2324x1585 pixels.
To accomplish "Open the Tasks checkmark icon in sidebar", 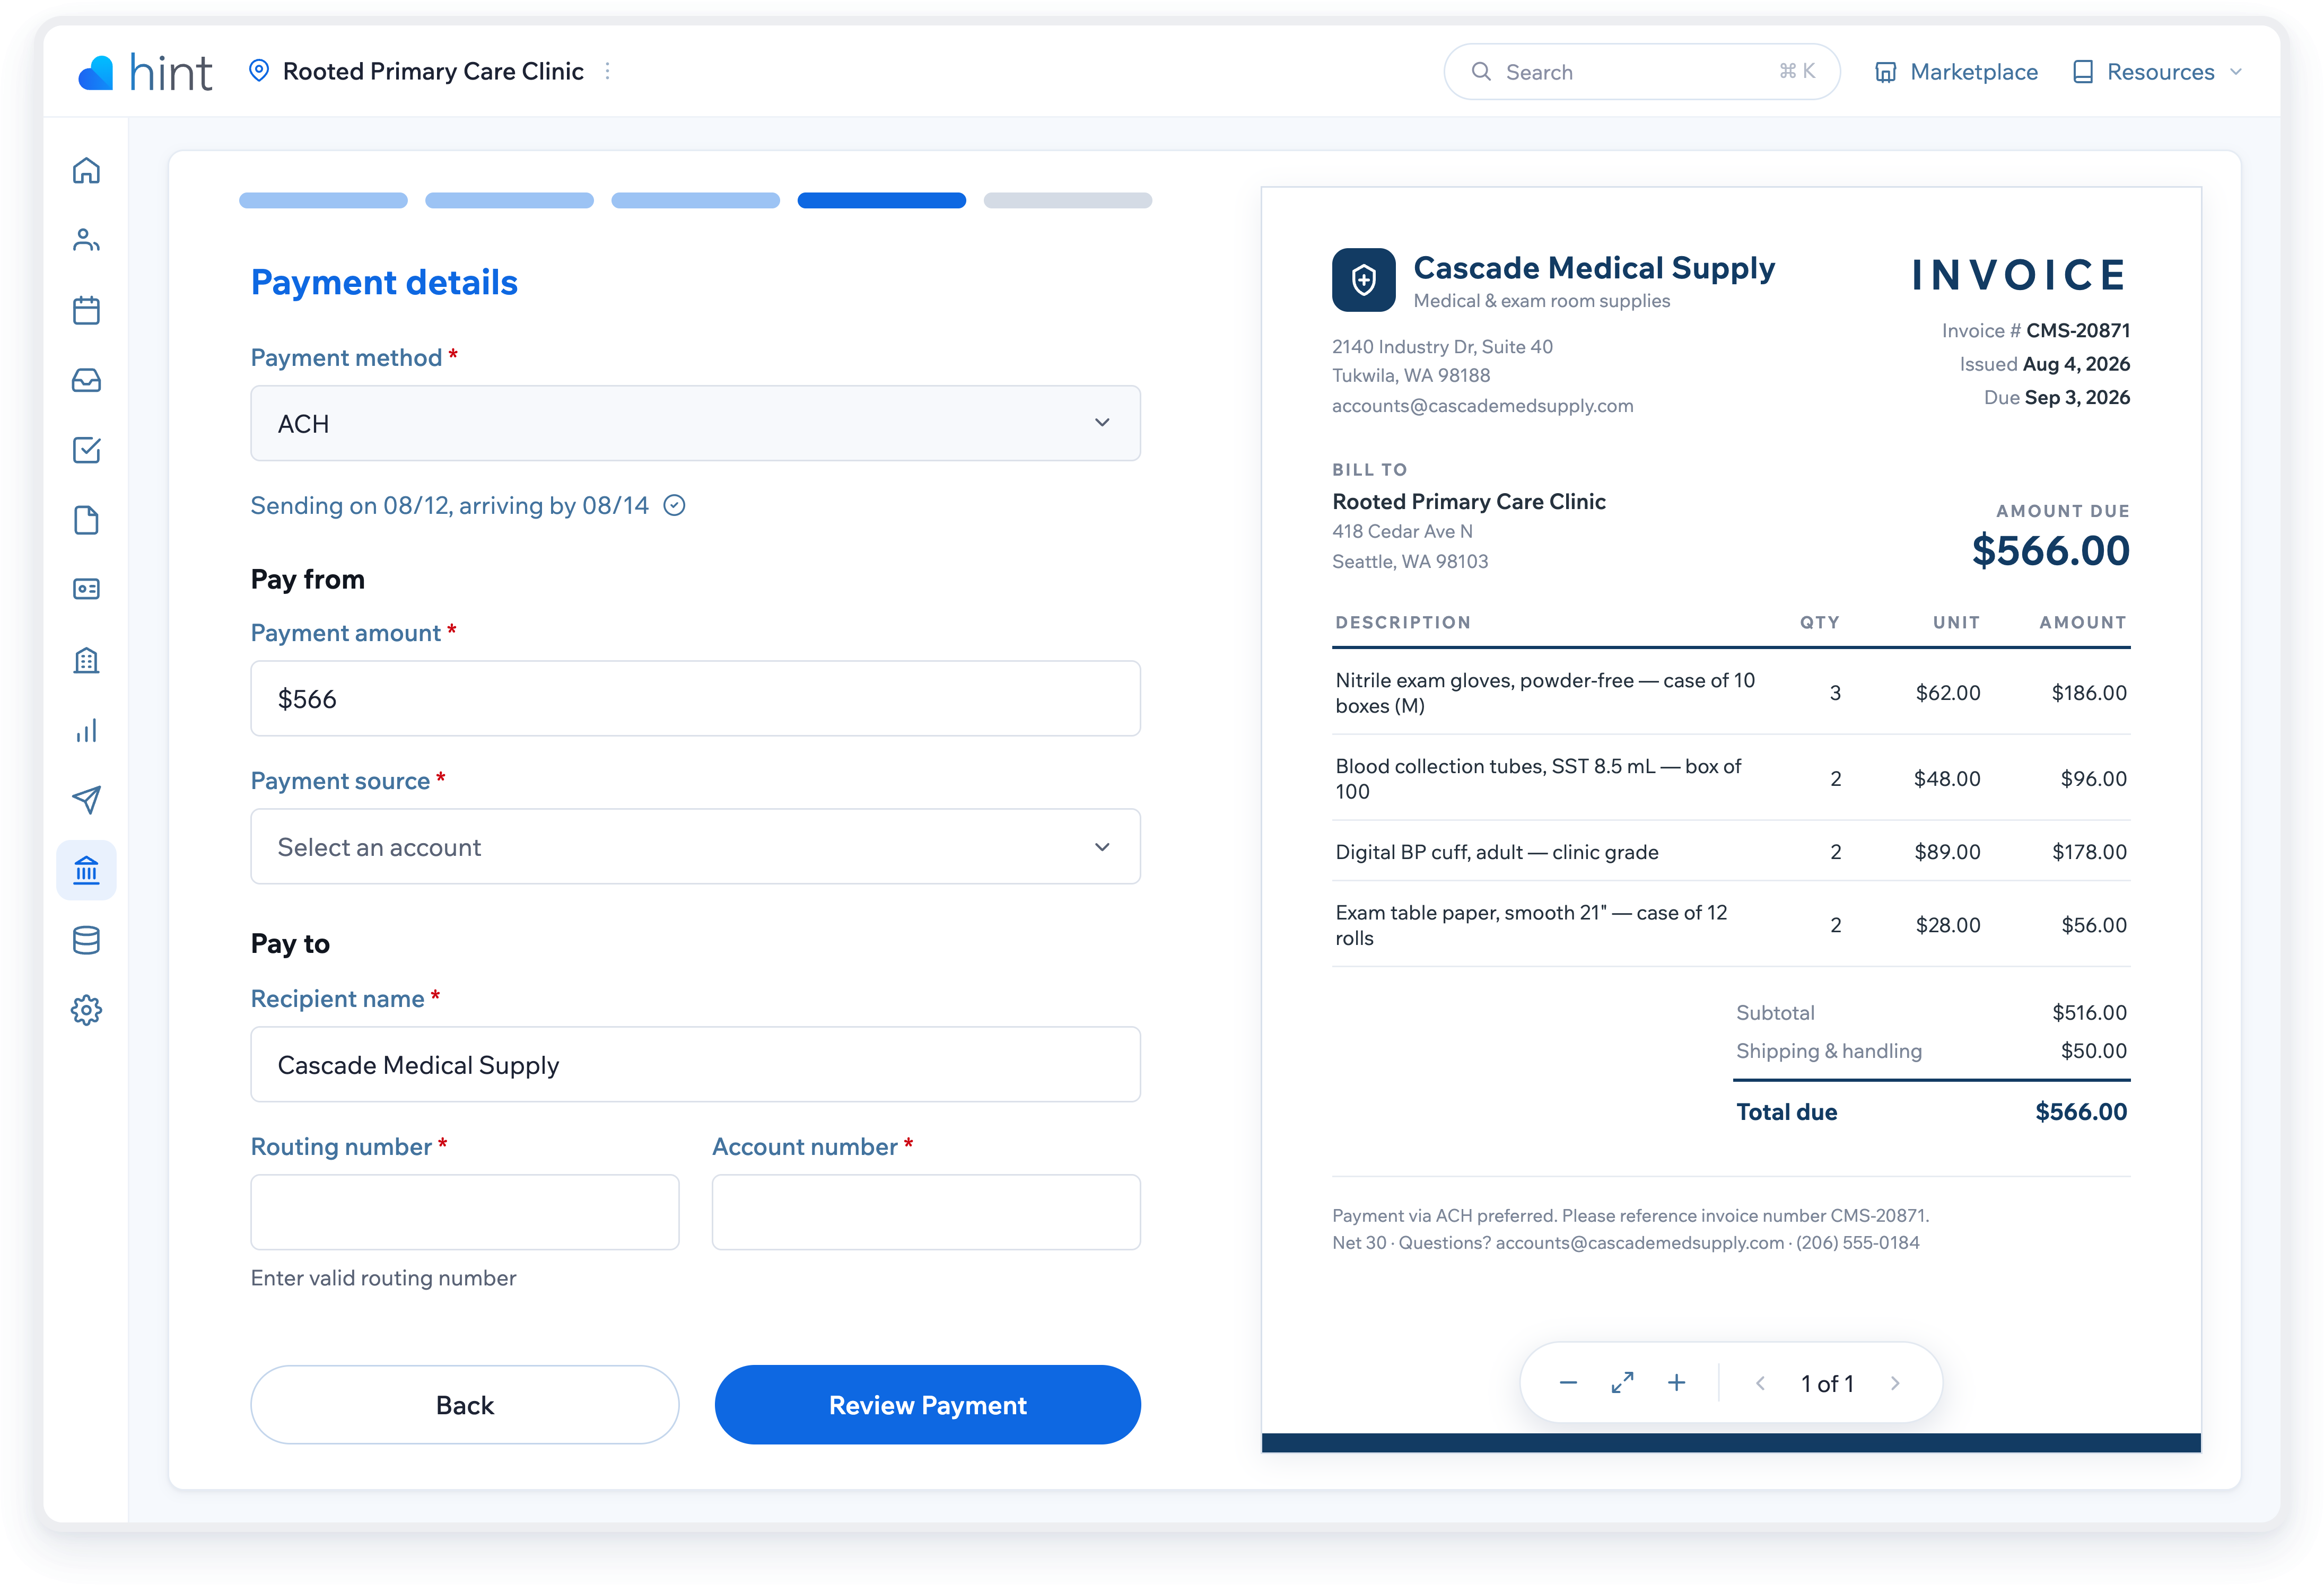I will tap(86, 450).
